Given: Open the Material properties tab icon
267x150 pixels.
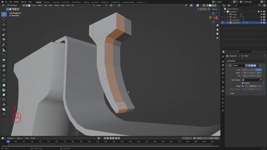Looking at the screenshot, I should coord(223,110).
